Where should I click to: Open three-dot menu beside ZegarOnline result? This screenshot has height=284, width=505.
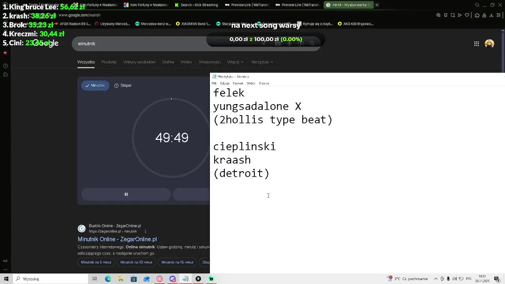[x=145, y=231]
